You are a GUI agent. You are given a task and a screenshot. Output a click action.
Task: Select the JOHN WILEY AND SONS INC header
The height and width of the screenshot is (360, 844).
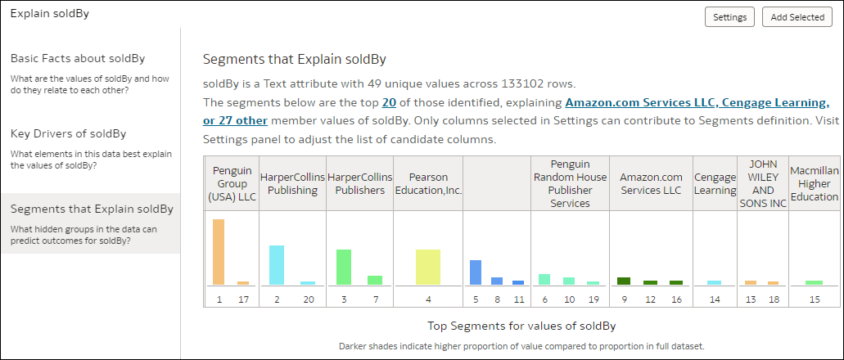763,183
